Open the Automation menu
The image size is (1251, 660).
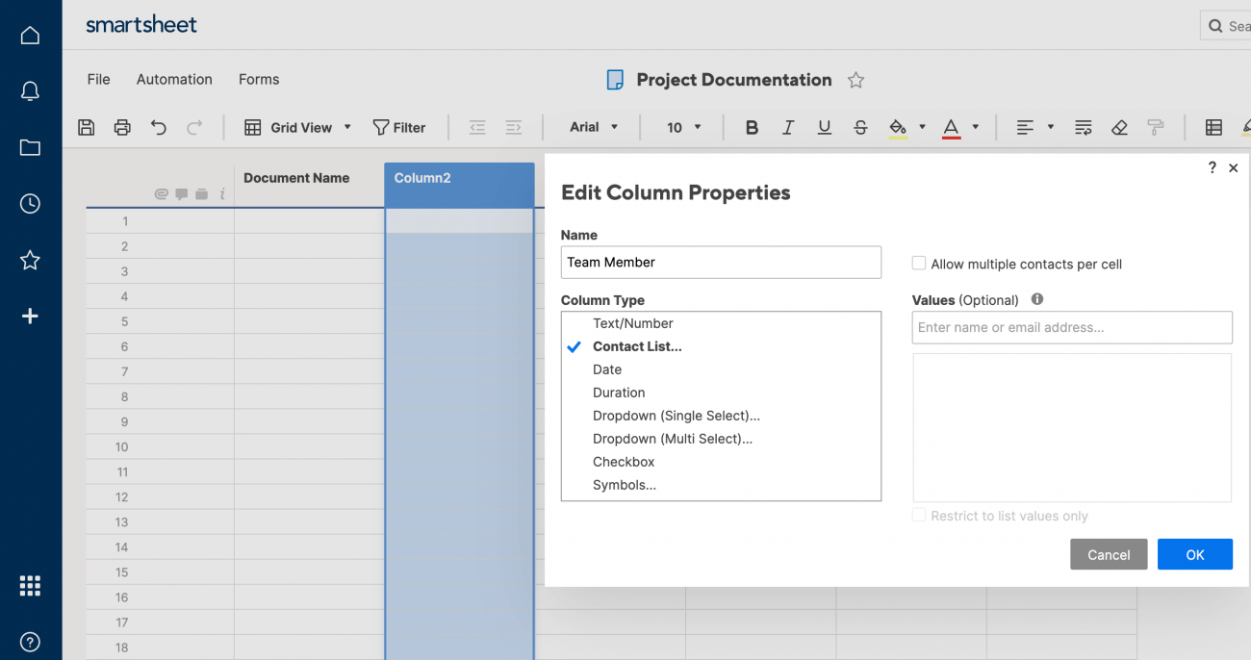[x=174, y=79]
